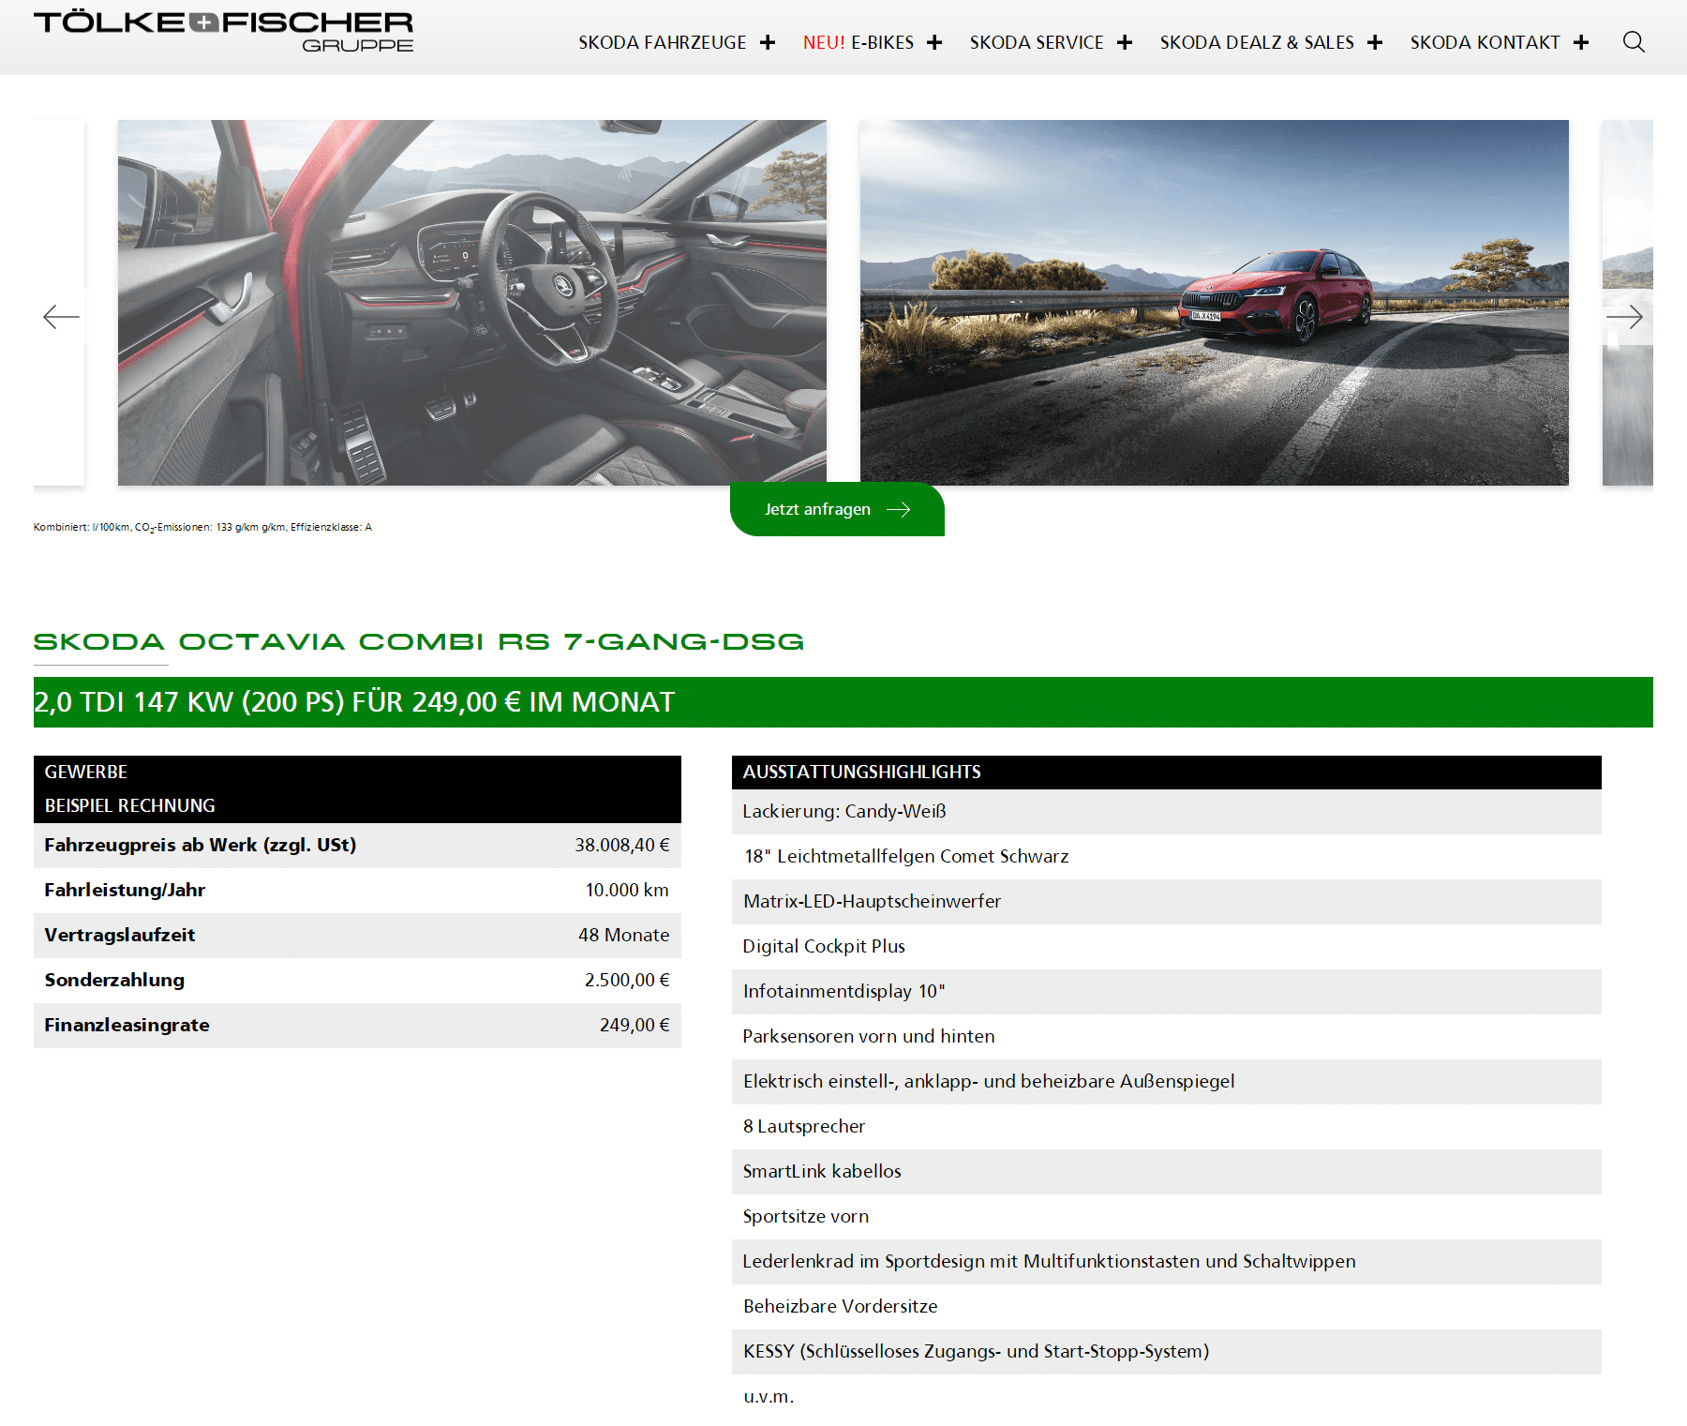Select the SmartLink kabellos row
The width and height of the screenshot is (1687, 1426).
coord(1167,1172)
